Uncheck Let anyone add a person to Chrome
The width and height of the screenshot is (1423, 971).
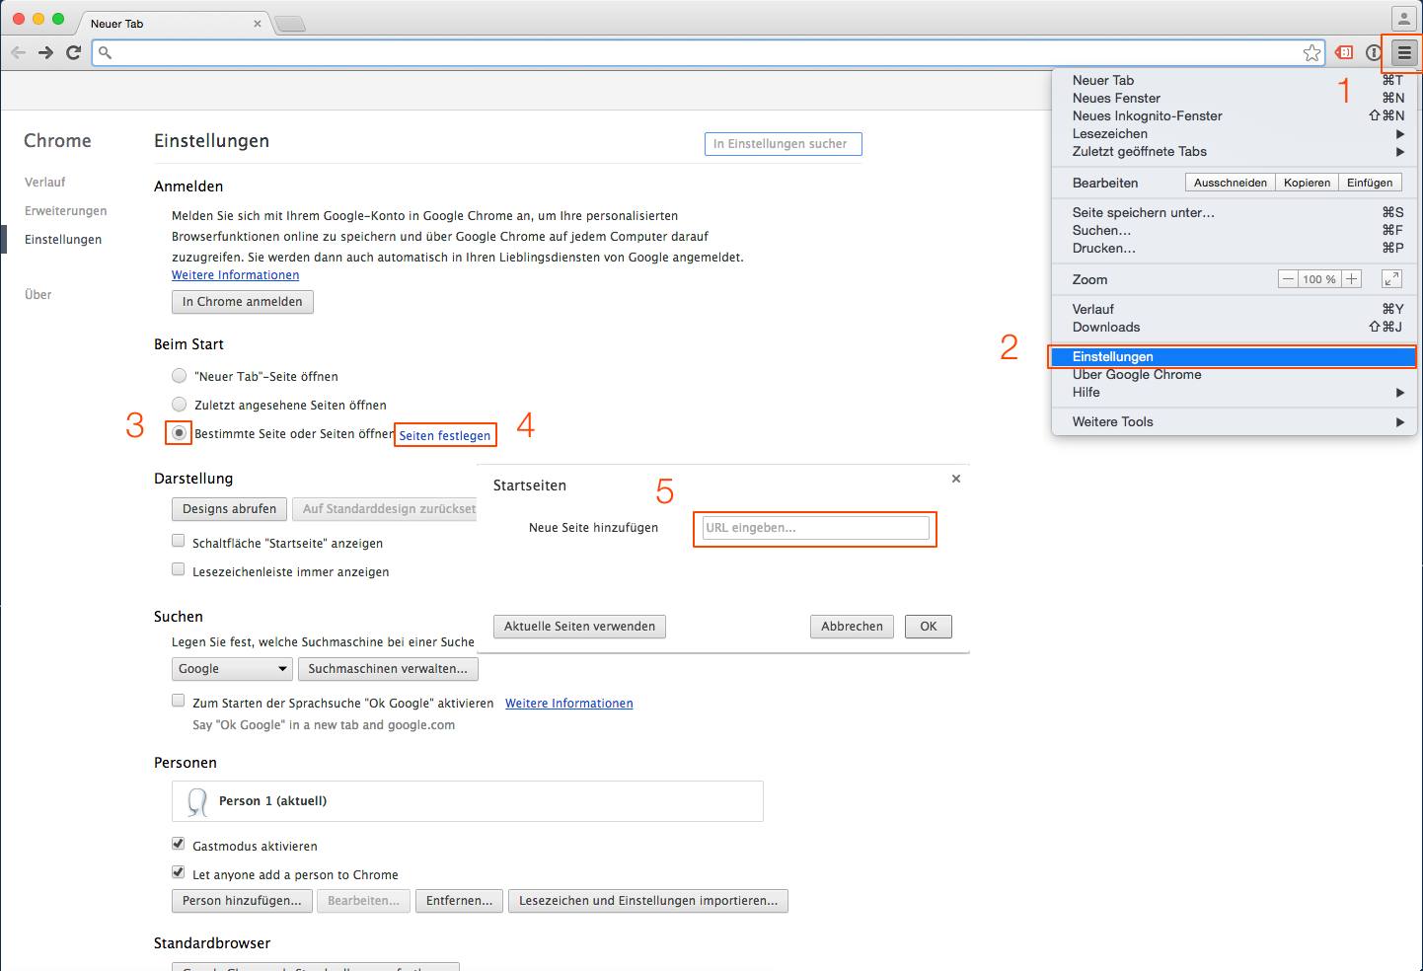point(179,872)
